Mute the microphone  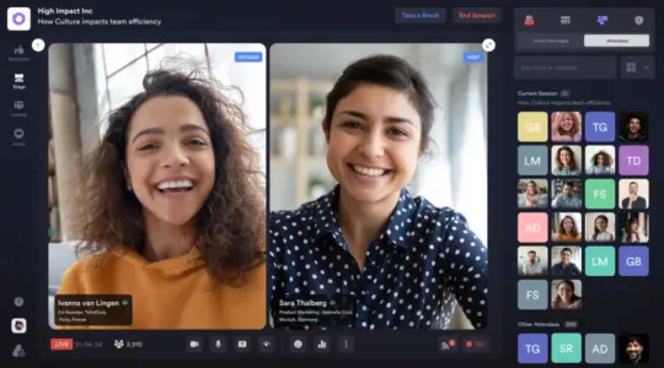click(x=218, y=345)
